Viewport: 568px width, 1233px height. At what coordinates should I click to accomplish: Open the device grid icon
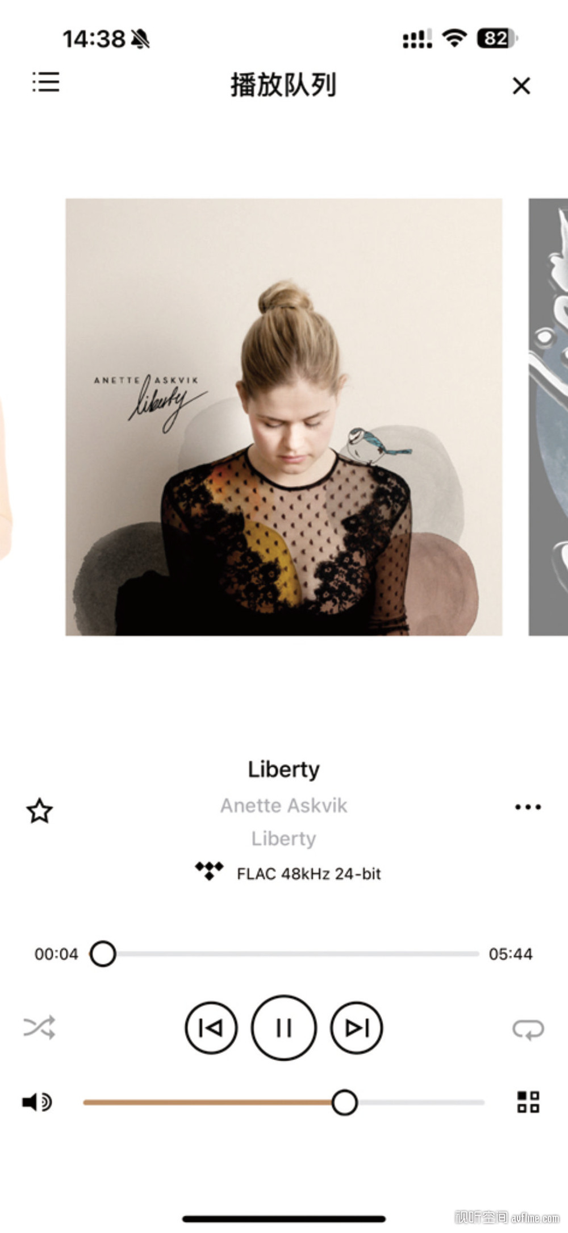(x=528, y=1102)
